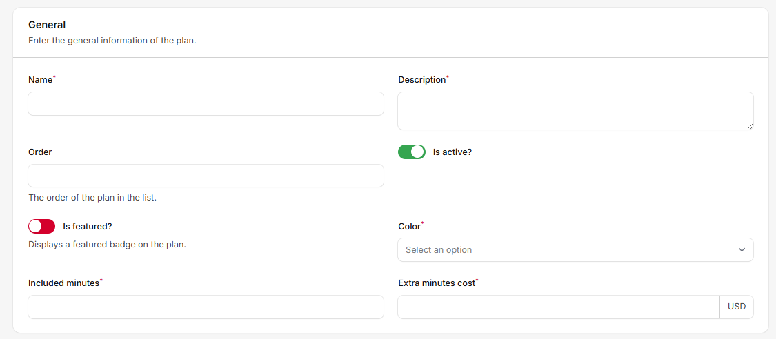776x339 pixels.
Task: Click the Order field label
Action: (40, 152)
